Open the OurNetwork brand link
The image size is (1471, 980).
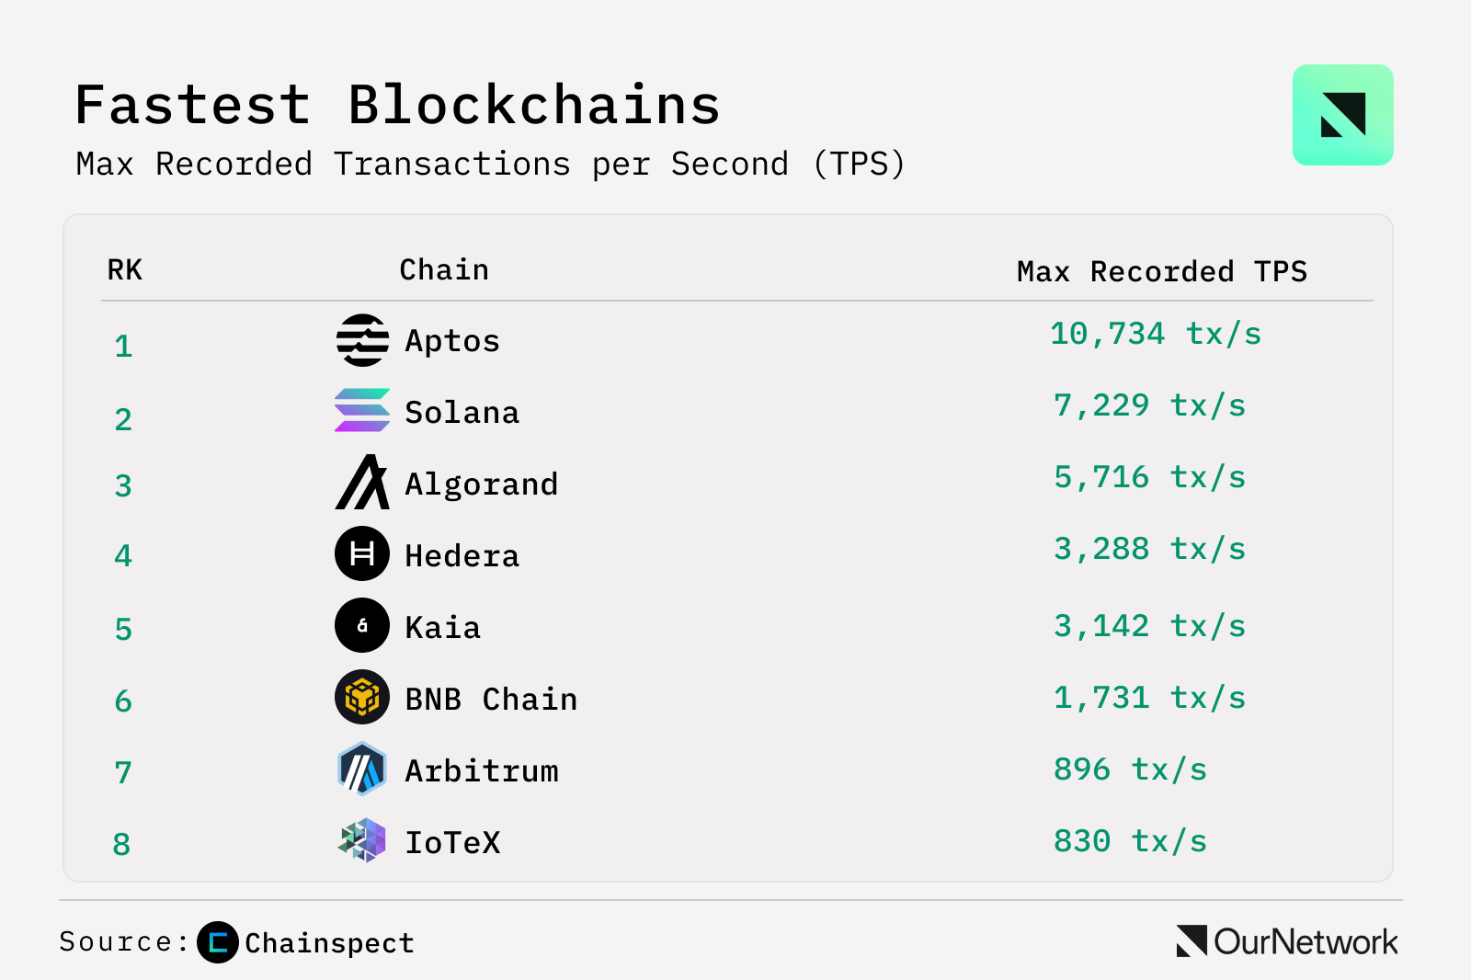pyautogui.click(x=1287, y=941)
